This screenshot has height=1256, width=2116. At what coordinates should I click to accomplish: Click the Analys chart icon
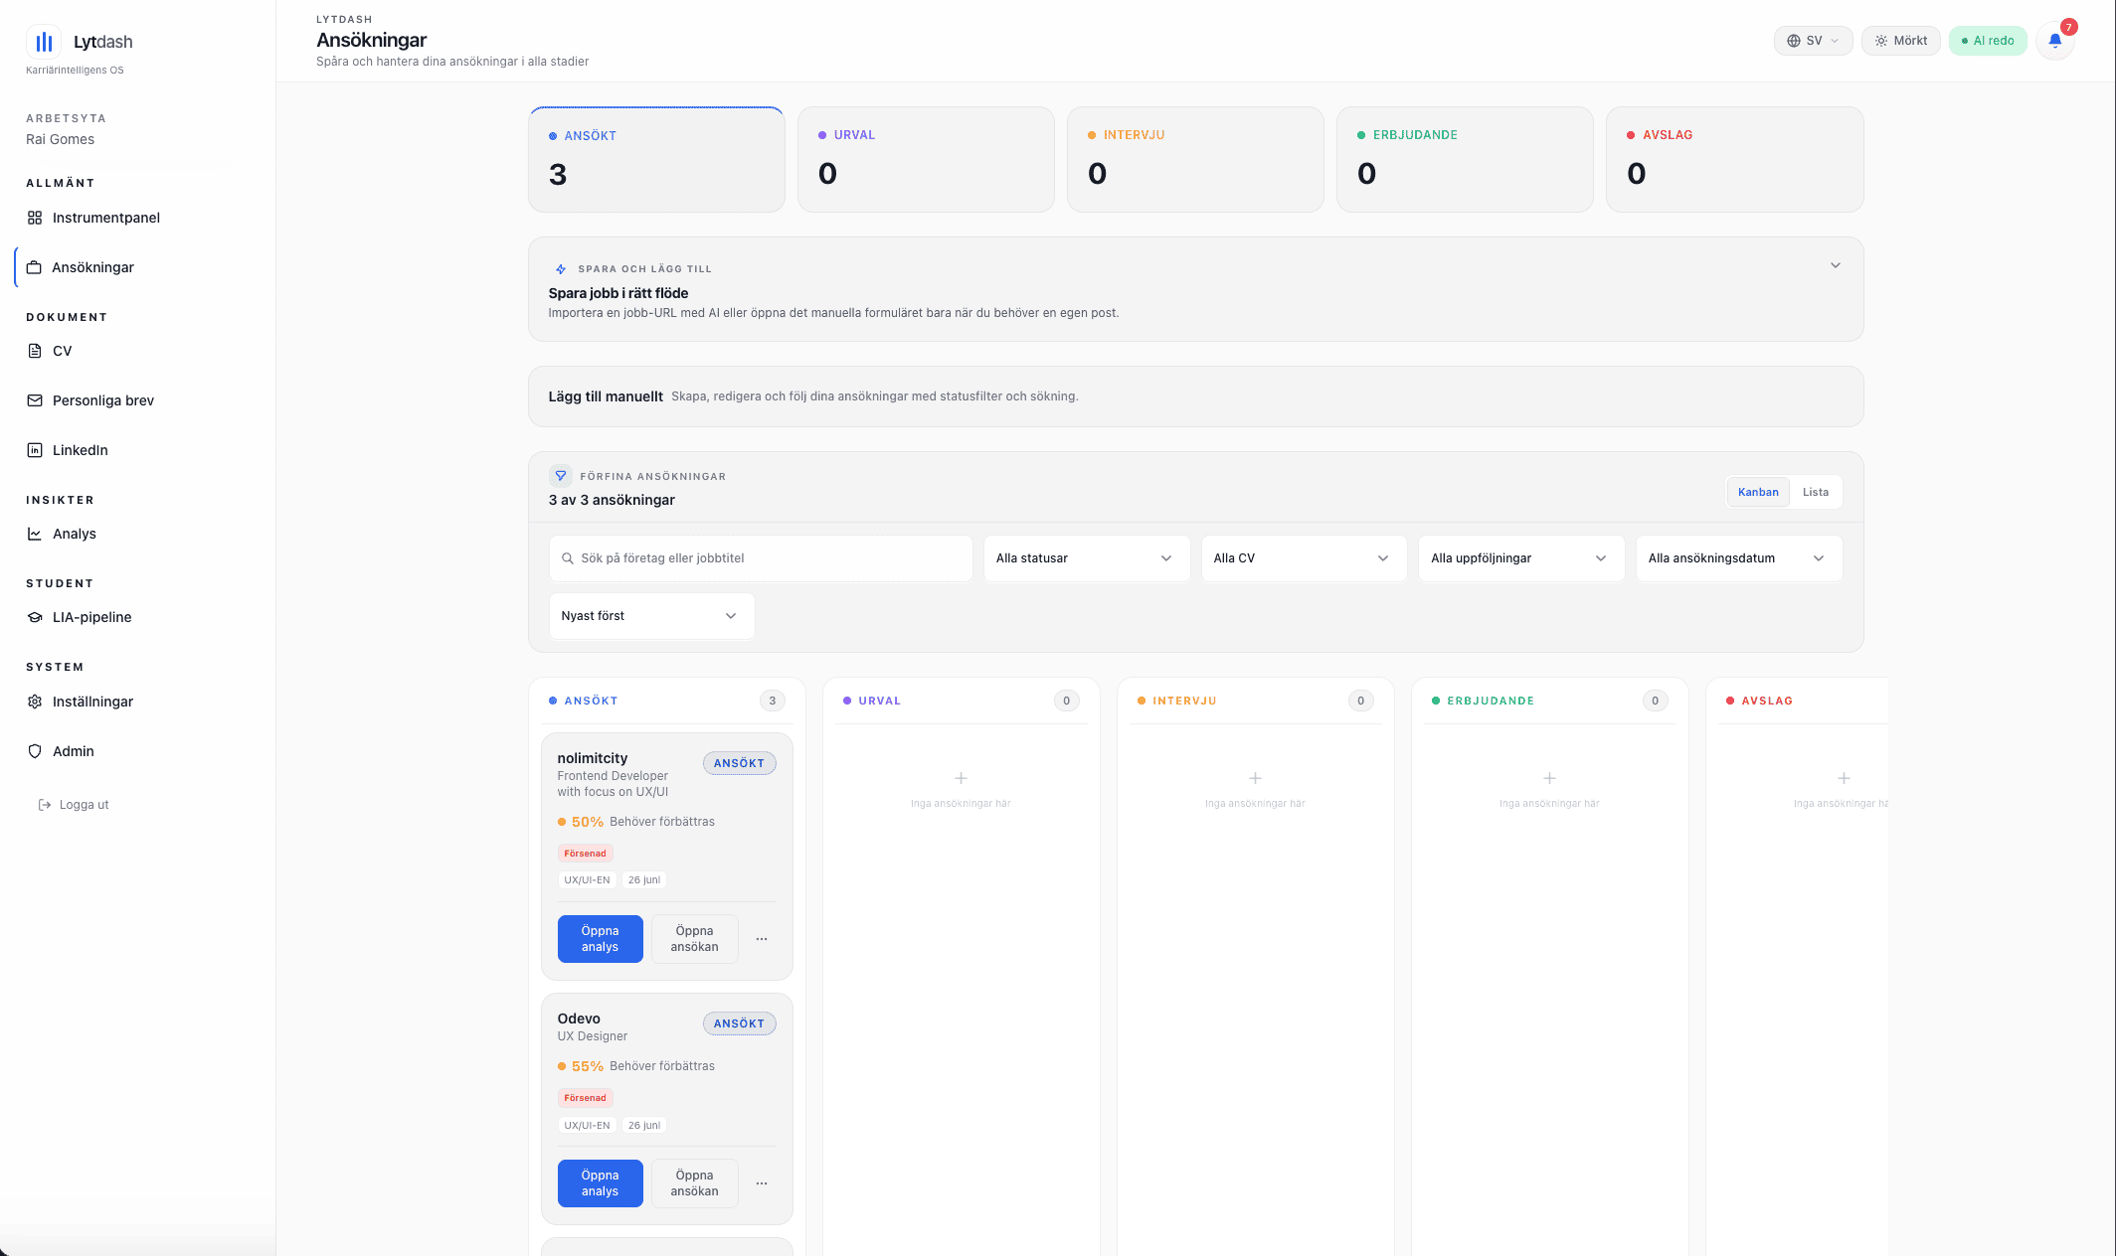click(x=35, y=534)
